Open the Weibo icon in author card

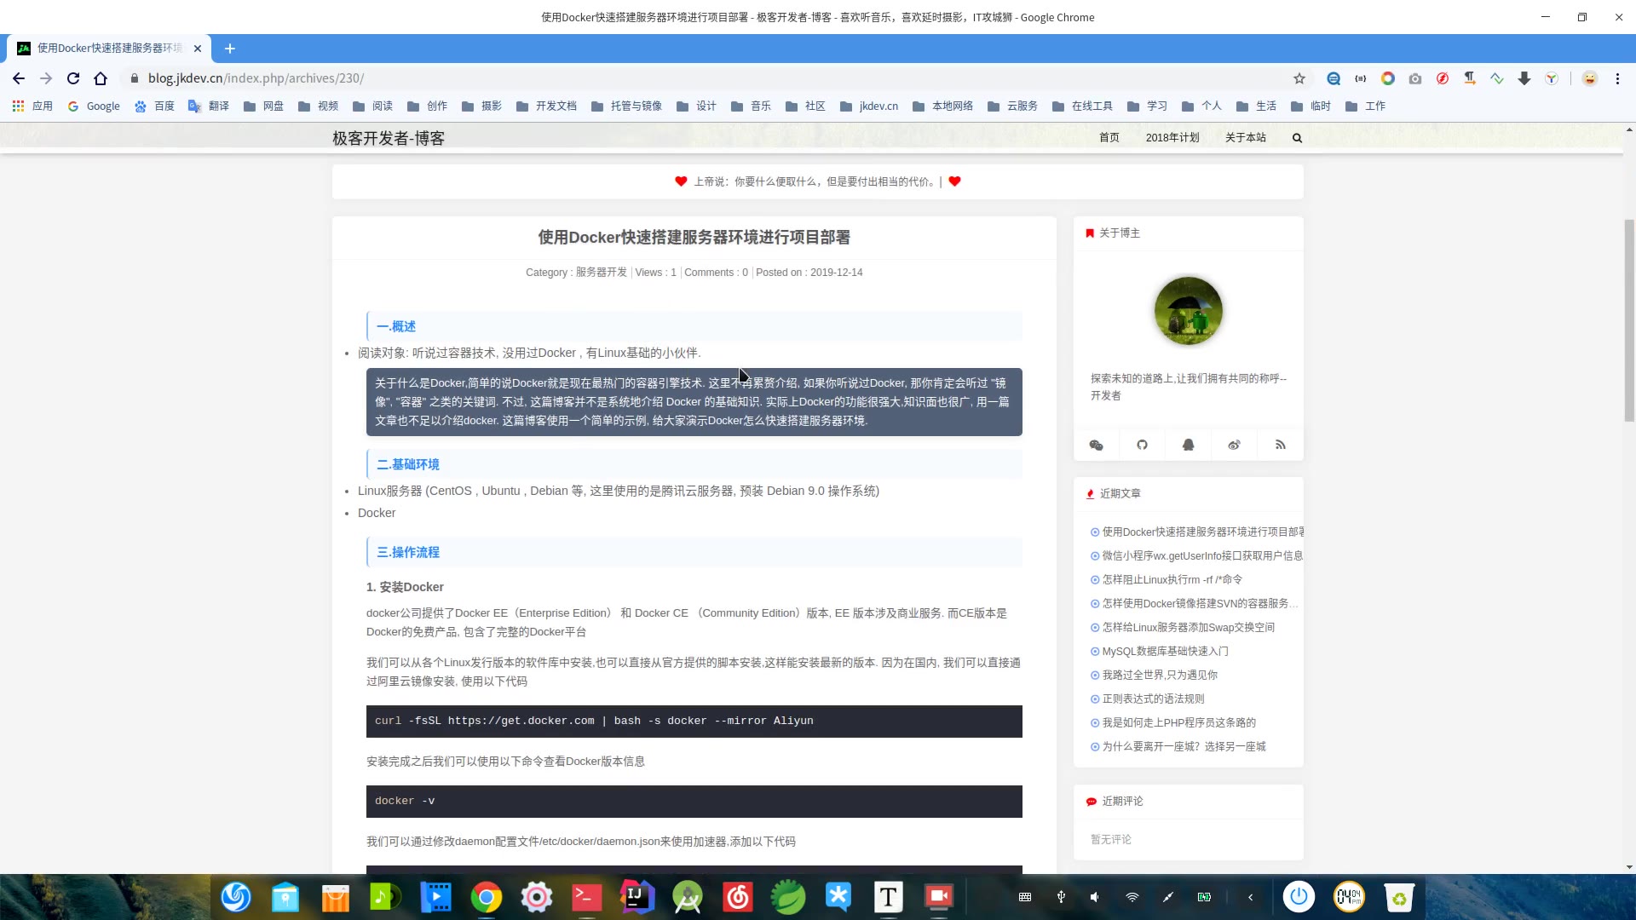coord(1234,445)
